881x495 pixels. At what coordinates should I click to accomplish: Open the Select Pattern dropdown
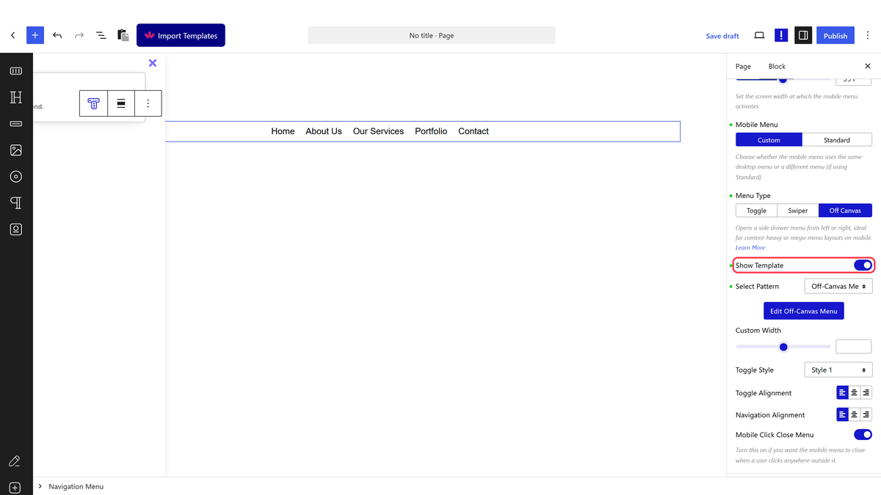click(838, 287)
